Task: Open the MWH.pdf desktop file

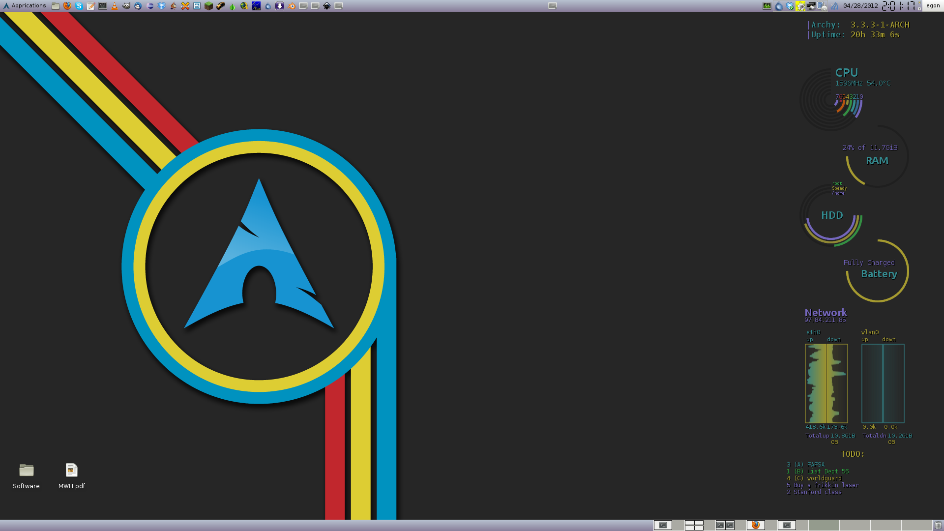Action: [72, 471]
